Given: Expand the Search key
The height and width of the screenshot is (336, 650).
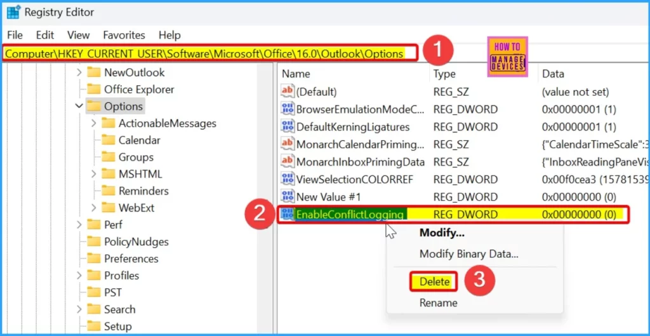Looking at the screenshot, I should 79,309.
